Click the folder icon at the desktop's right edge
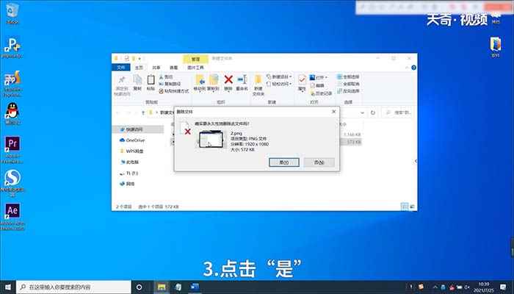The height and width of the screenshot is (294, 514). coord(496,47)
